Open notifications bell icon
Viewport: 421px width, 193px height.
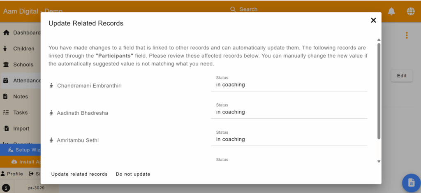click(391, 11)
